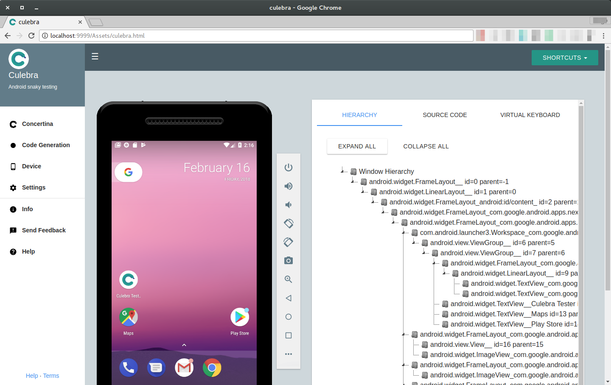Tap the Android back triangle button
The width and height of the screenshot is (611, 385).
(x=289, y=298)
